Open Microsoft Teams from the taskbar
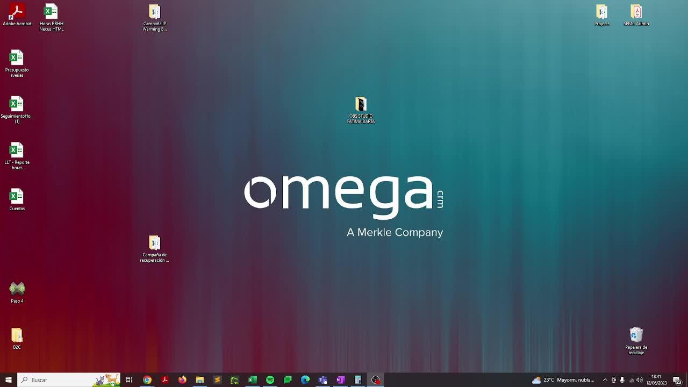The width and height of the screenshot is (688, 387). [323, 380]
